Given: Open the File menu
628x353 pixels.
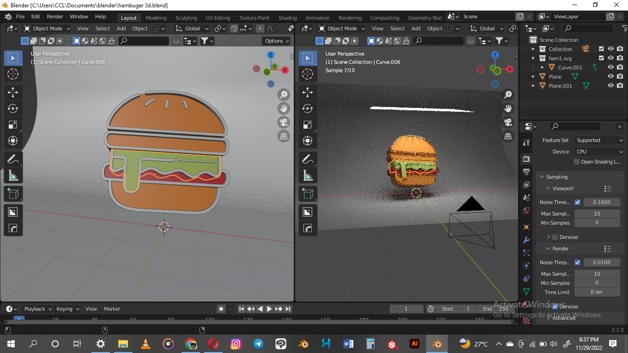Looking at the screenshot, I should coord(20,17).
